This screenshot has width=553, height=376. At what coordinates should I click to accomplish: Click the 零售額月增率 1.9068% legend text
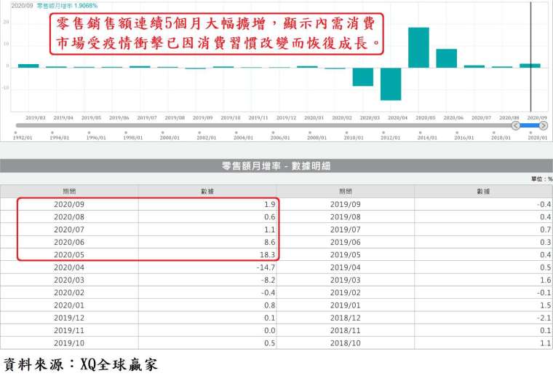point(68,6)
